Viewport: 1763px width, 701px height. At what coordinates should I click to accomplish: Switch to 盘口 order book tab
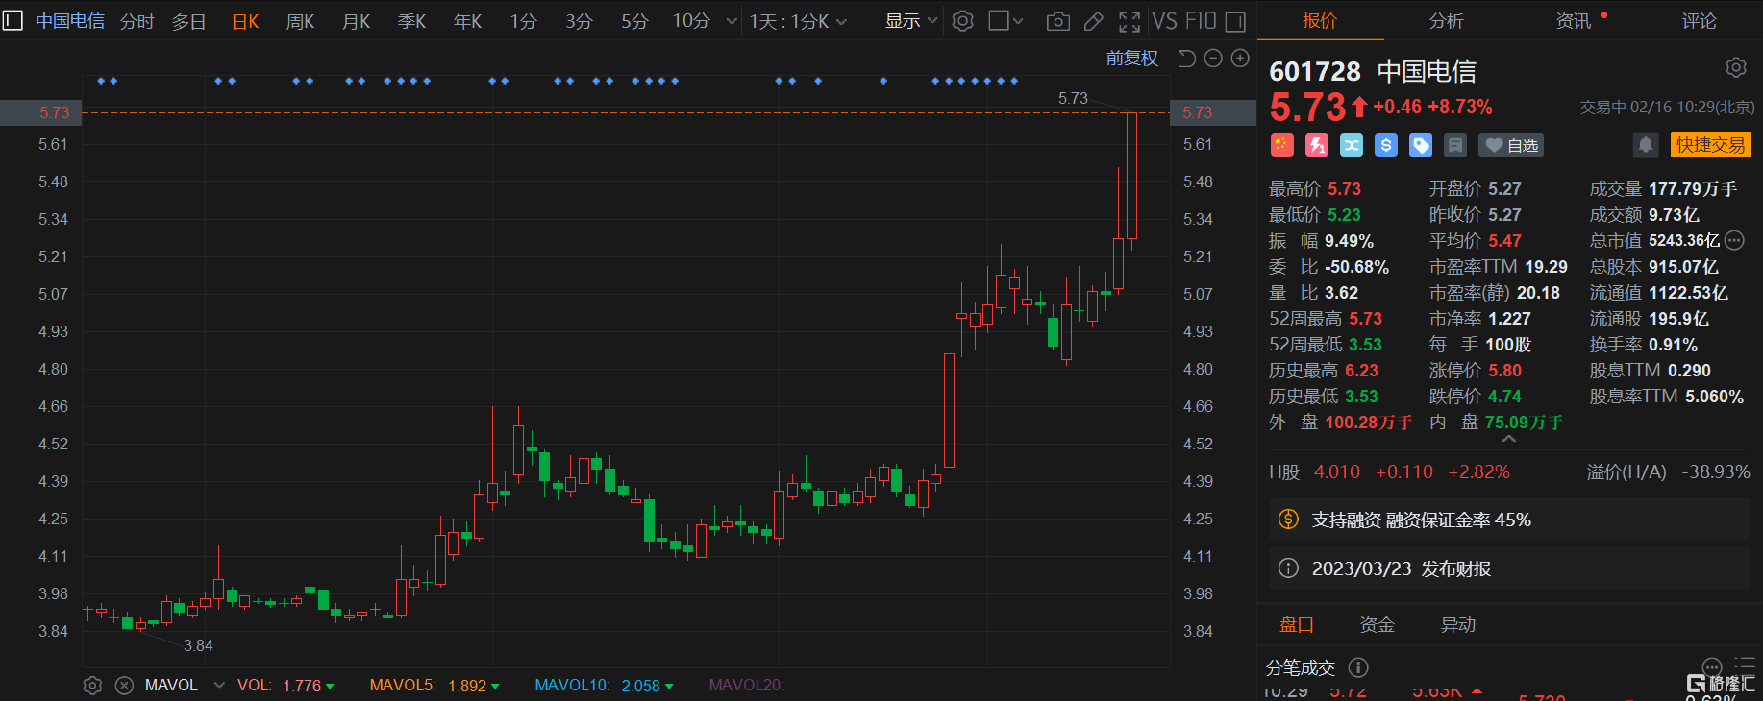click(1297, 625)
